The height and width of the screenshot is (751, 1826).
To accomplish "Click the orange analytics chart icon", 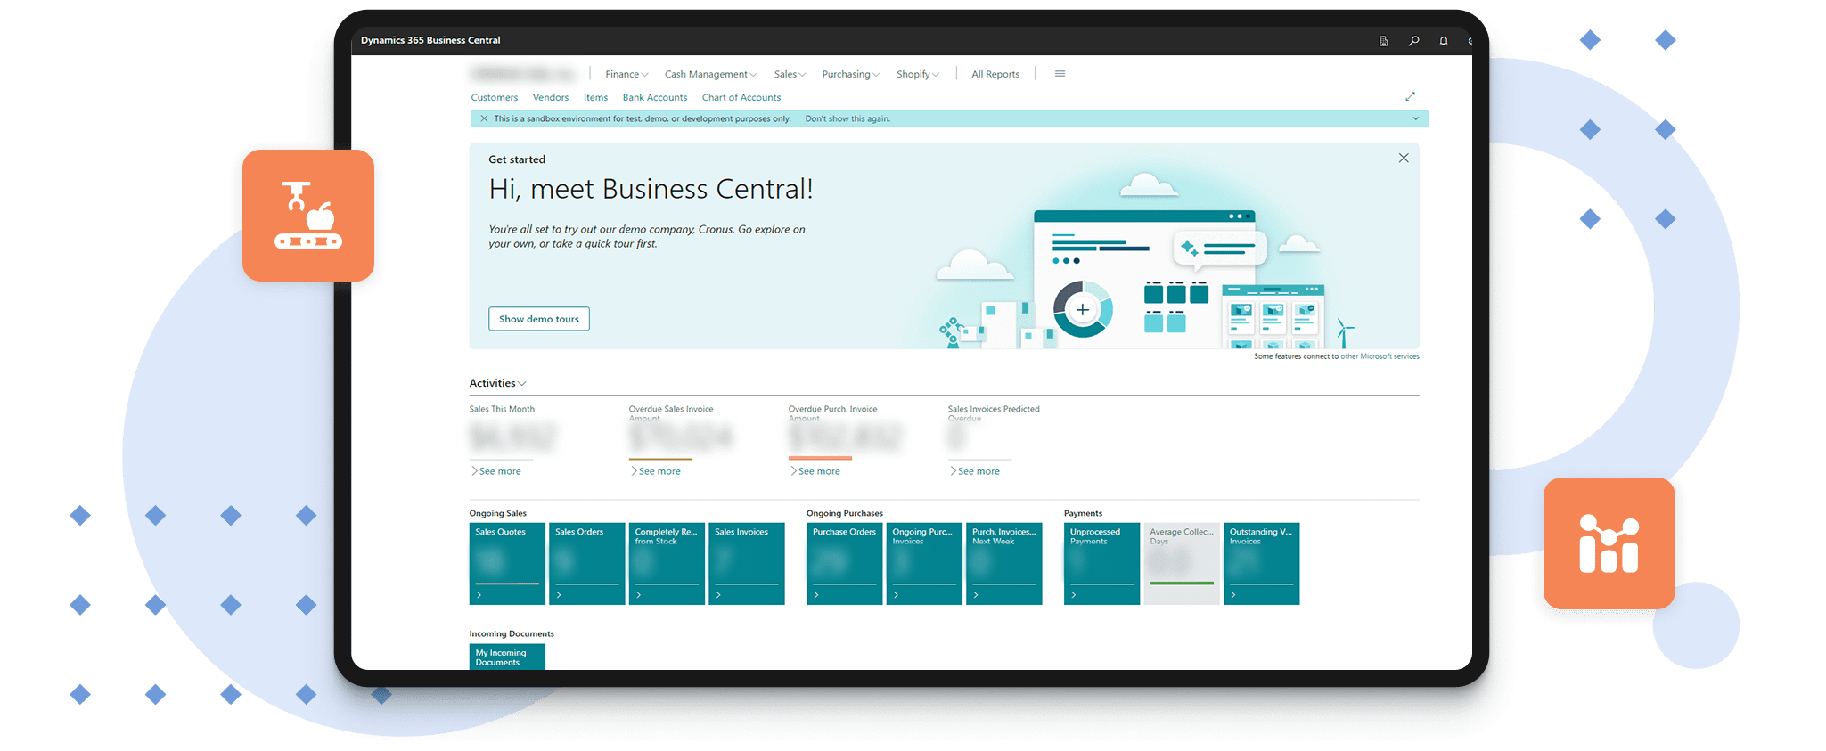I will coord(1609,543).
